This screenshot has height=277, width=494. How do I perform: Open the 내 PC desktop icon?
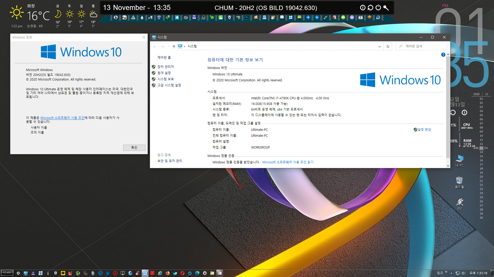(460, 161)
